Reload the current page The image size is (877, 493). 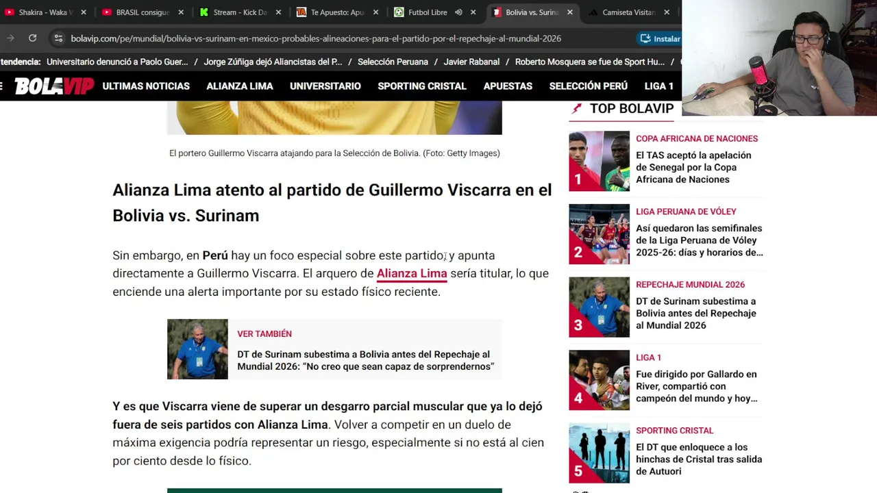click(32, 38)
